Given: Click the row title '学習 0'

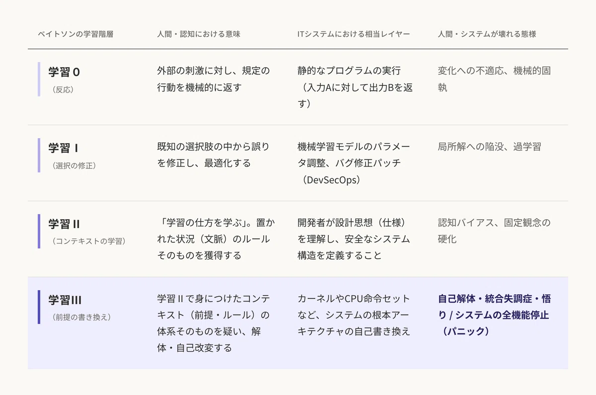Looking at the screenshot, I should (64, 72).
